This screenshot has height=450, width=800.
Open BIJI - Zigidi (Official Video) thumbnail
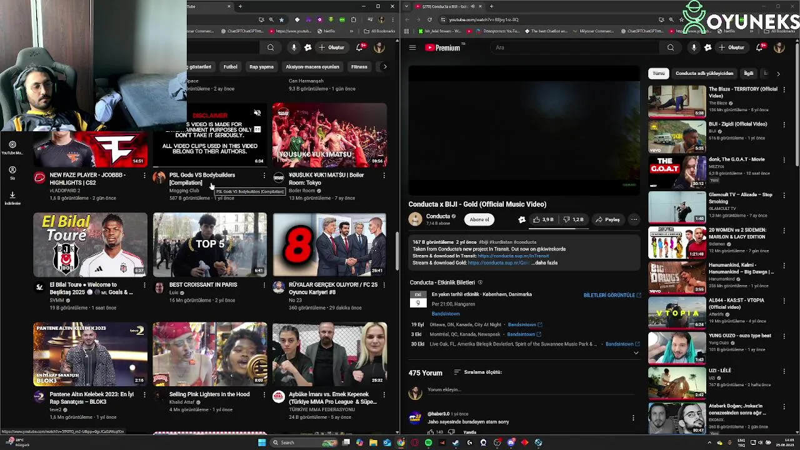[x=677, y=137]
